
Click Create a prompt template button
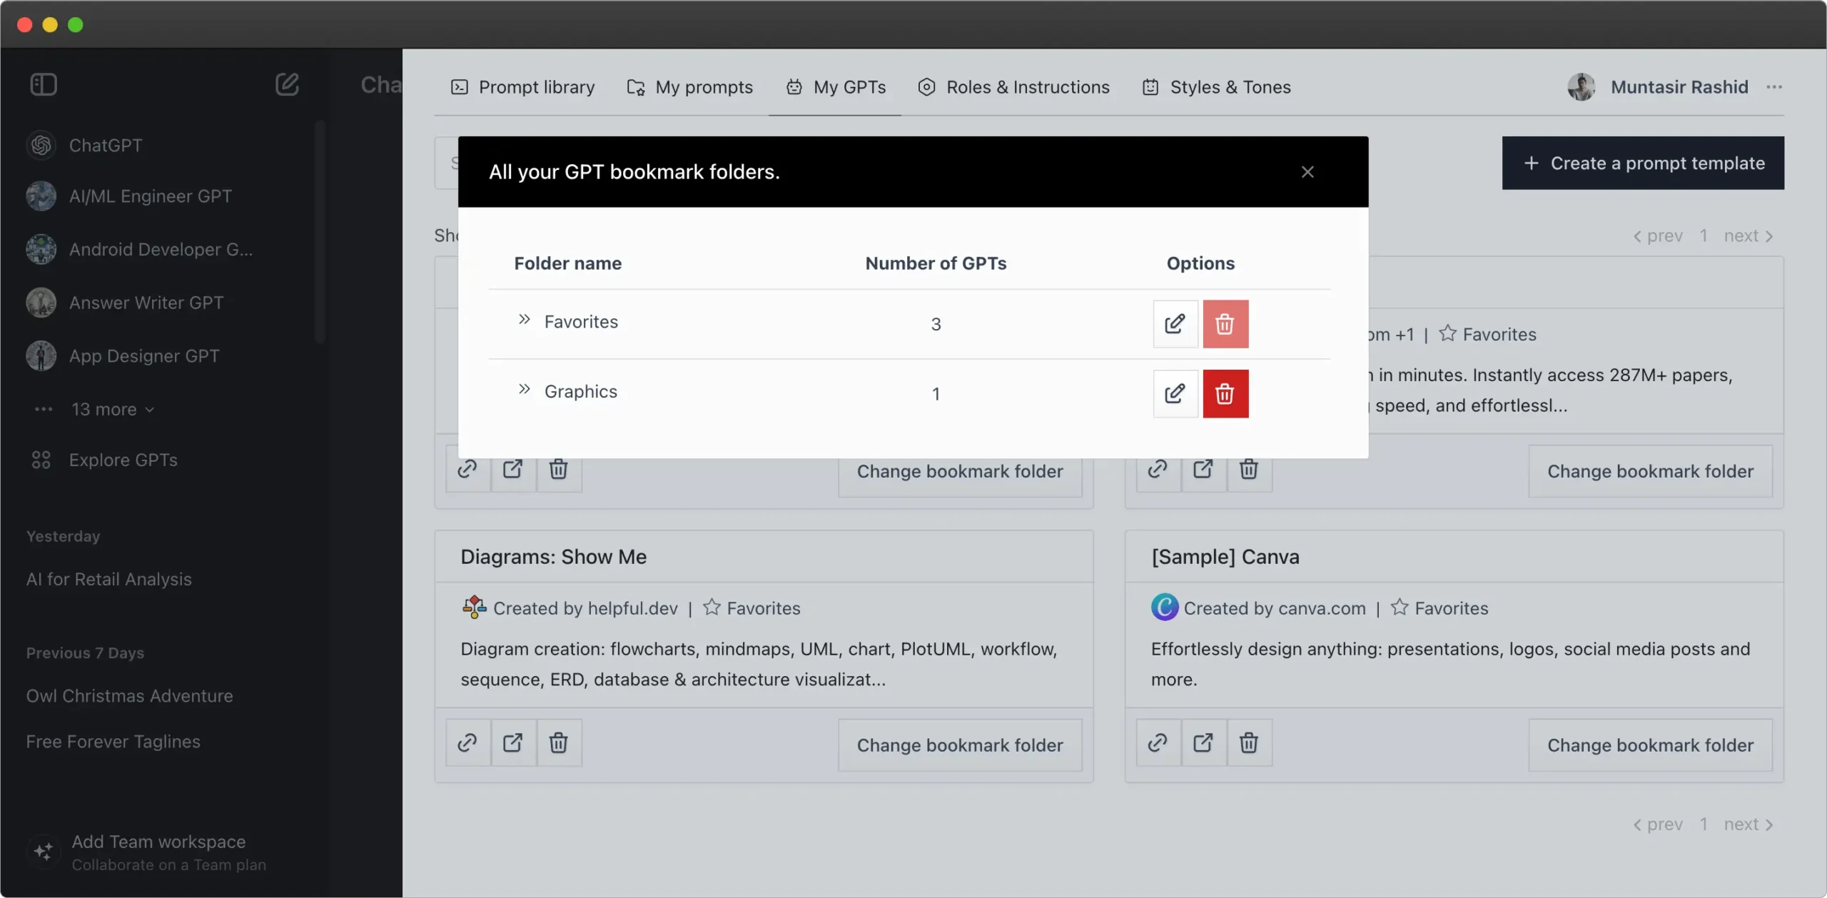(1643, 163)
